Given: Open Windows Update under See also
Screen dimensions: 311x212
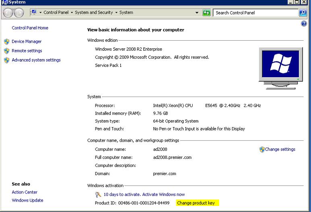Looking at the screenshot, I should pyautogui.click(x=27, y=200).
